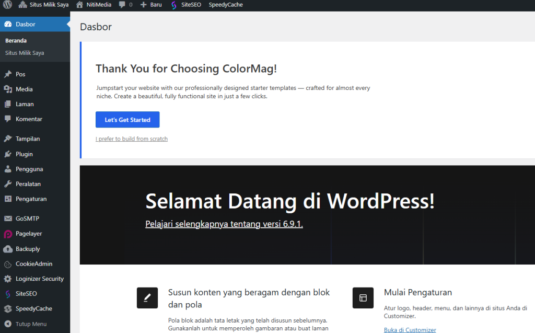This screenshot has width=535, height=333.
Task: Select Beranda under Dasbor
Action: click(15, 40)
